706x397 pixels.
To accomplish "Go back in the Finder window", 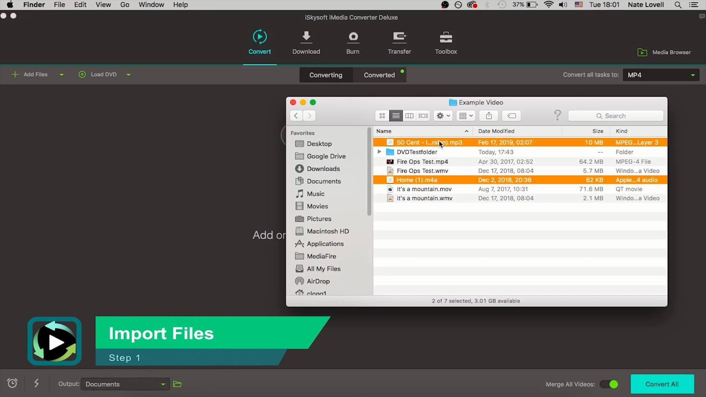I will (x=296, y=116).
